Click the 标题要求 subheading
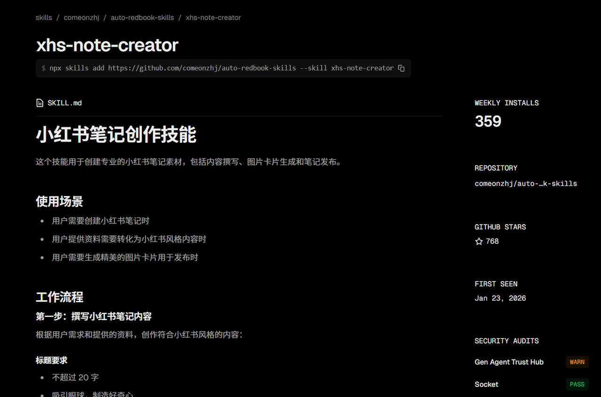 pyautogui.click(x=52, y=360)
